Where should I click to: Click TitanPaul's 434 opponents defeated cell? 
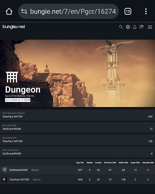pos(80,180)
